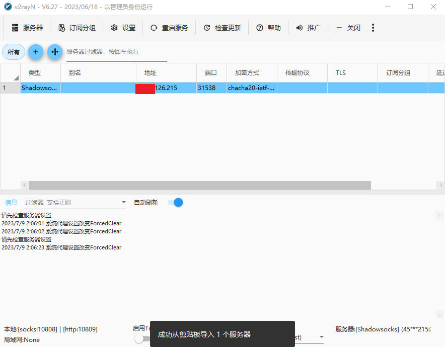
Task: Click the log line at 2:06:23
Action: (61, 247)
